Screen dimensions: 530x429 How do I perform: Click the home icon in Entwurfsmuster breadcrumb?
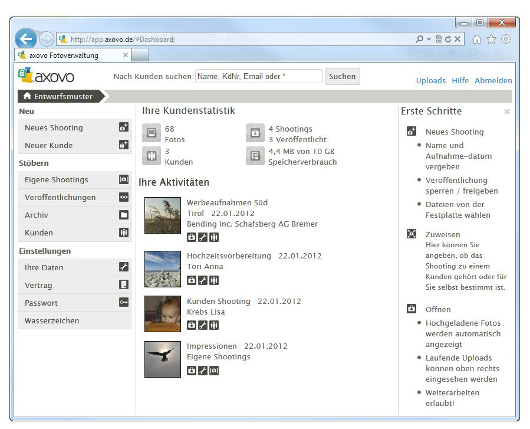[27, 96]
